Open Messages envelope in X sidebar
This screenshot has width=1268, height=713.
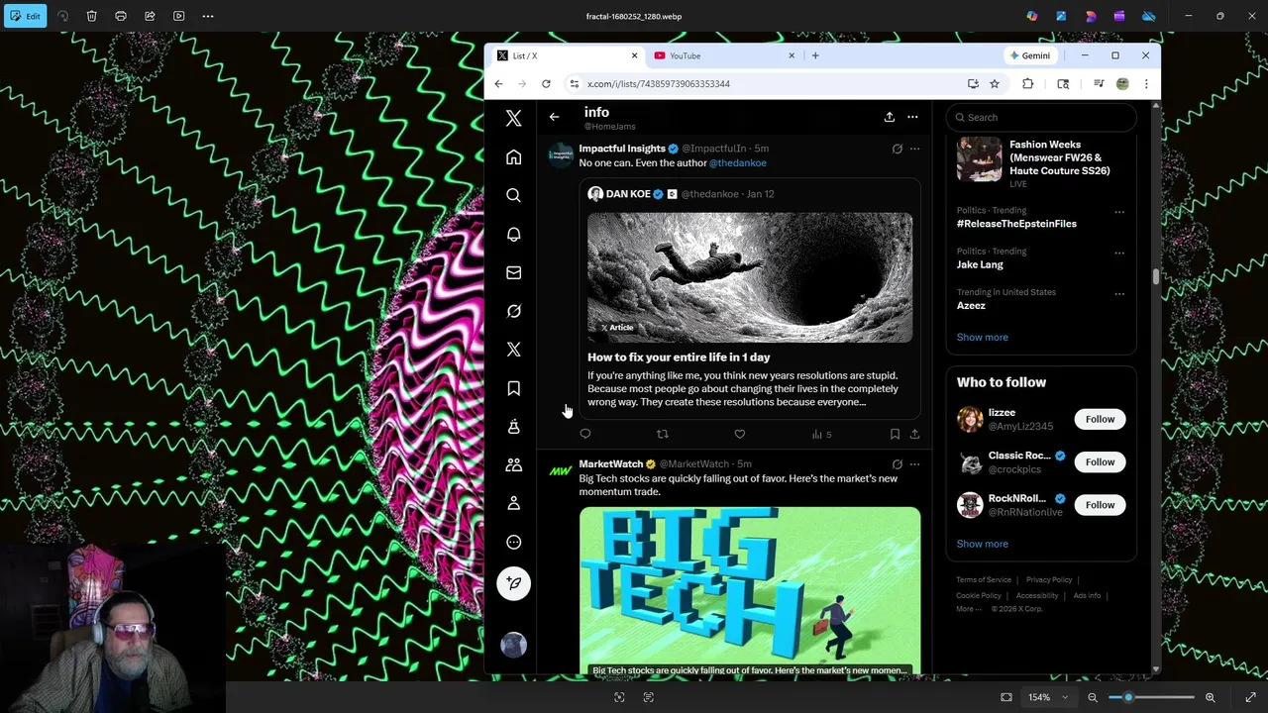(513, 272)
